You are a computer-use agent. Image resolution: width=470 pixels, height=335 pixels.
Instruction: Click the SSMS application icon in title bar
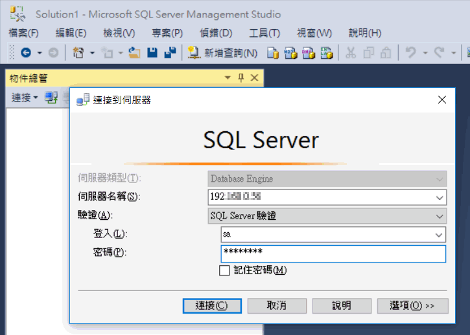[18, 14]
